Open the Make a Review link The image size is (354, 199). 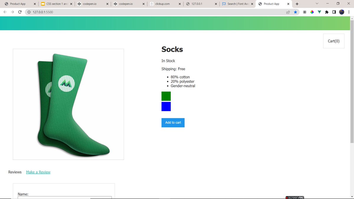coord(38,172)
